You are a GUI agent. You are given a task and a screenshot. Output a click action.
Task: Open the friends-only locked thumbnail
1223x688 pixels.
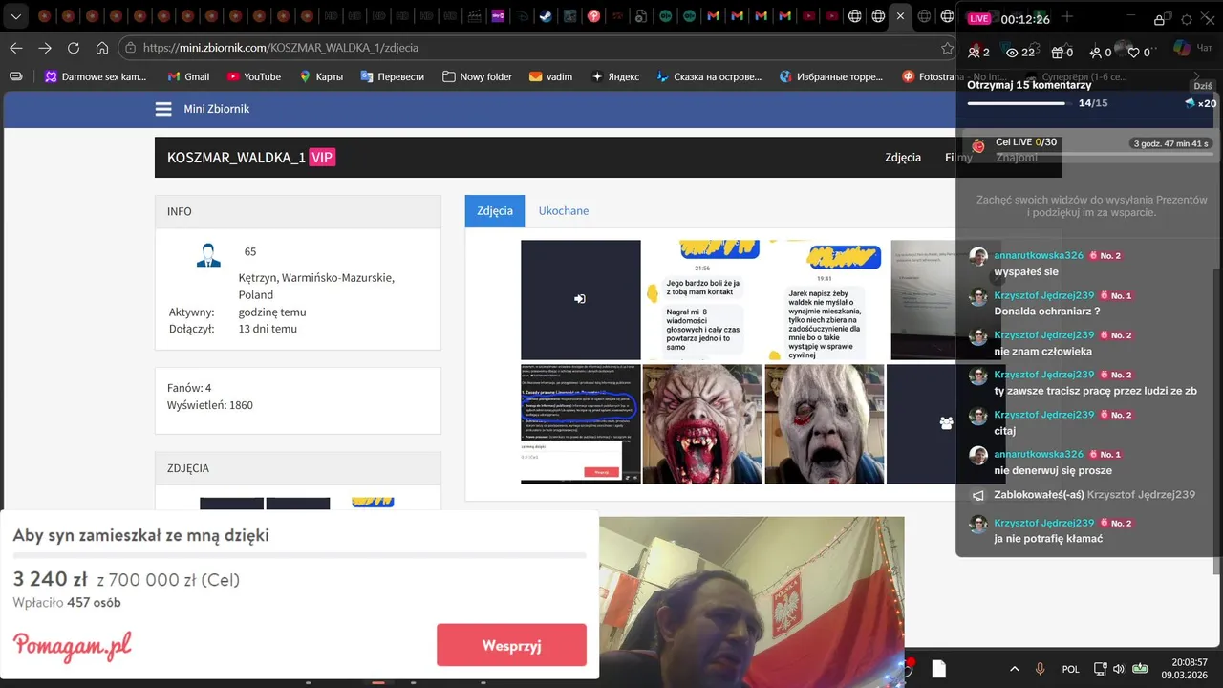(x=946, y=423)
